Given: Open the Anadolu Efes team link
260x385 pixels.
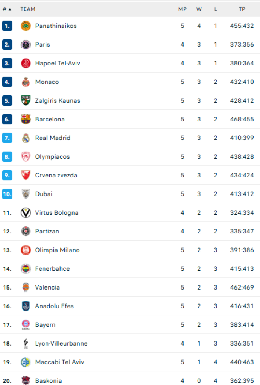Looking at the screenshot, I should [54, 306].
